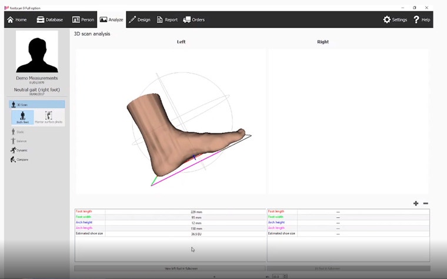Choose the Both feet scan option

(x=22, y=117)
